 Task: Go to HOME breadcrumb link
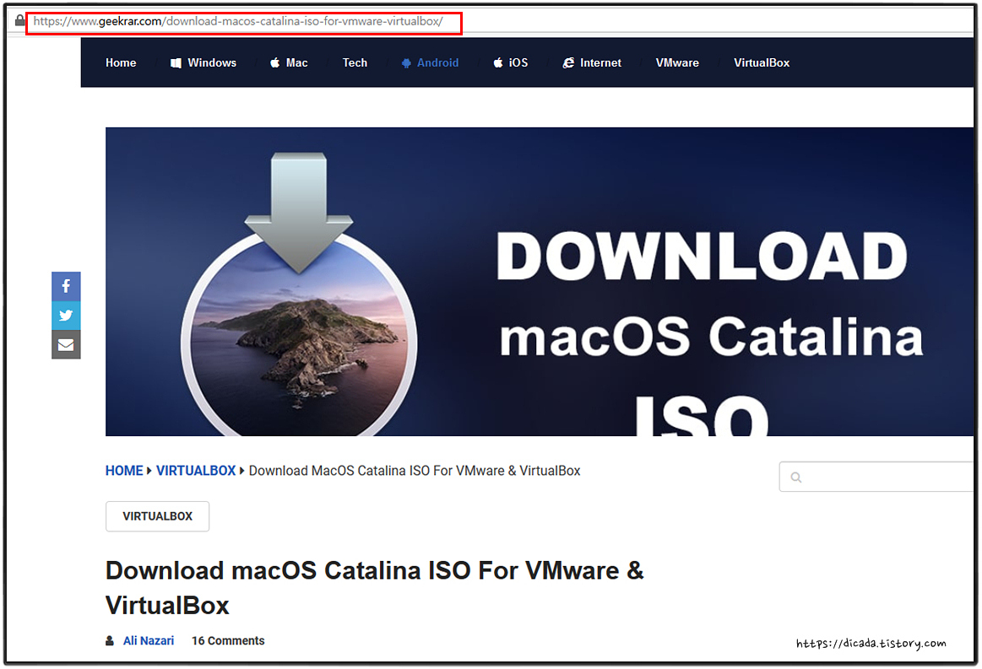pos(124,471)
